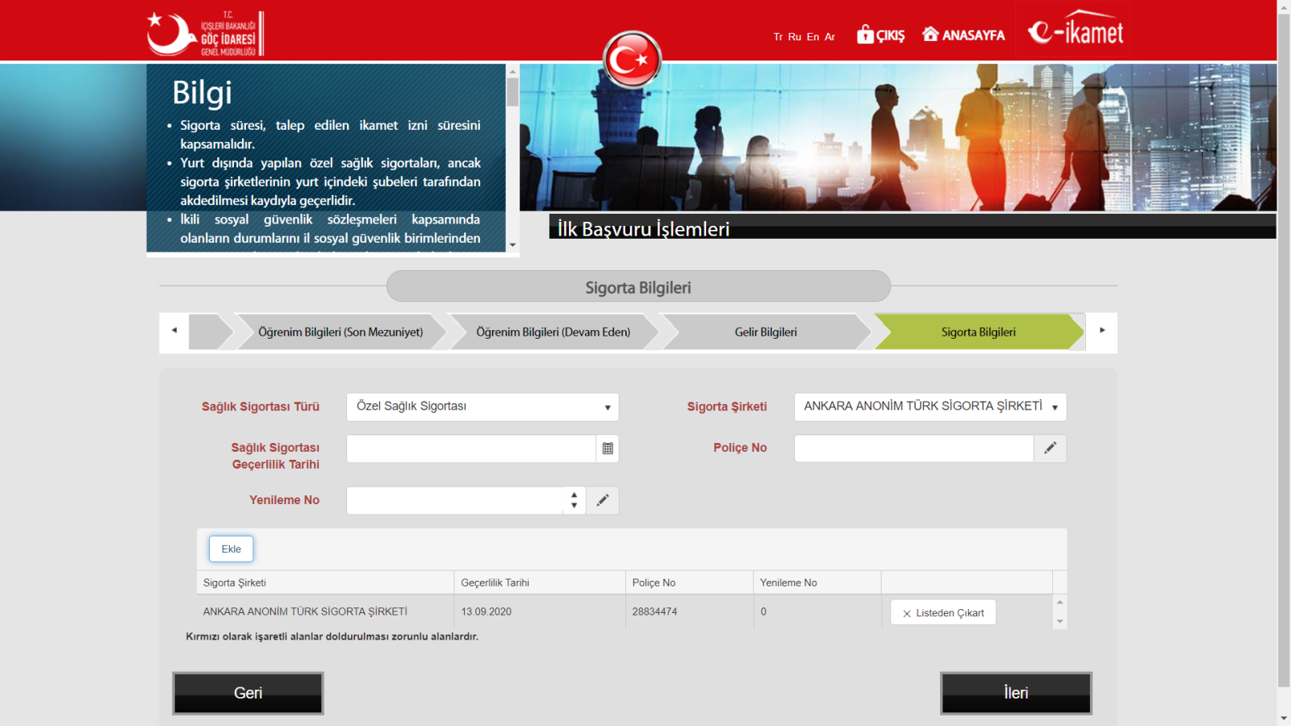Click Listeden Çıkart to remove row
Viewport: 1291px width, 726px height.
pos(942,613)
